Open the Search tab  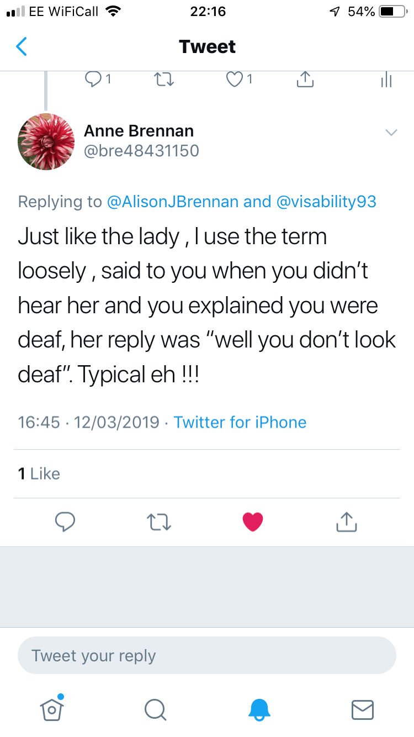click(155, 708)
